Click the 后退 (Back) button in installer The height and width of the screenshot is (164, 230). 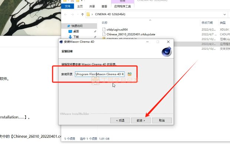coord(120,121)
